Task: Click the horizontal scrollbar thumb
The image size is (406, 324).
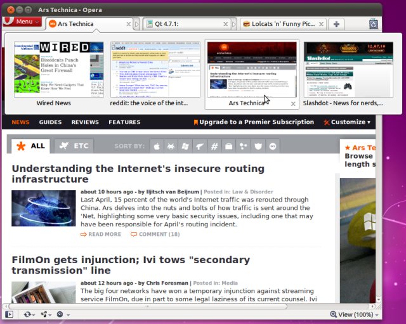Action: coord(148,306)
